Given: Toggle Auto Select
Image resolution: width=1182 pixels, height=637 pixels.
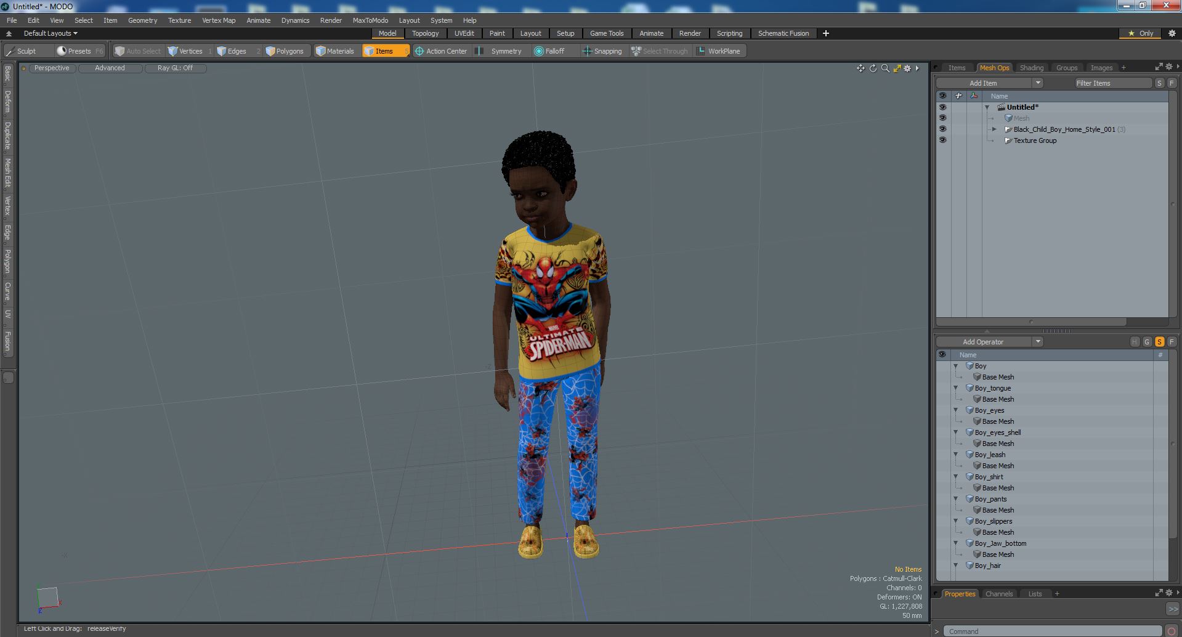Looking at the screenshot, I should click(138, 51).
